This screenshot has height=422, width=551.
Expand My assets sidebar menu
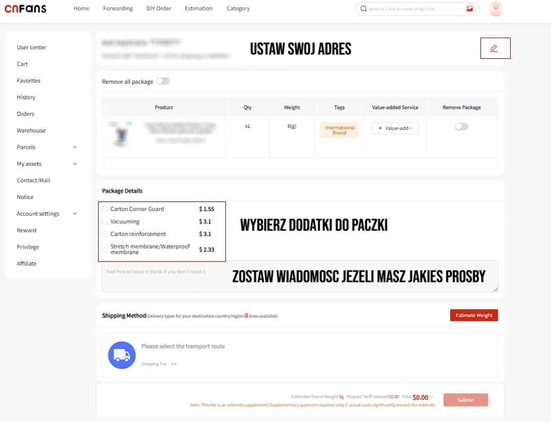click(75, 164)
